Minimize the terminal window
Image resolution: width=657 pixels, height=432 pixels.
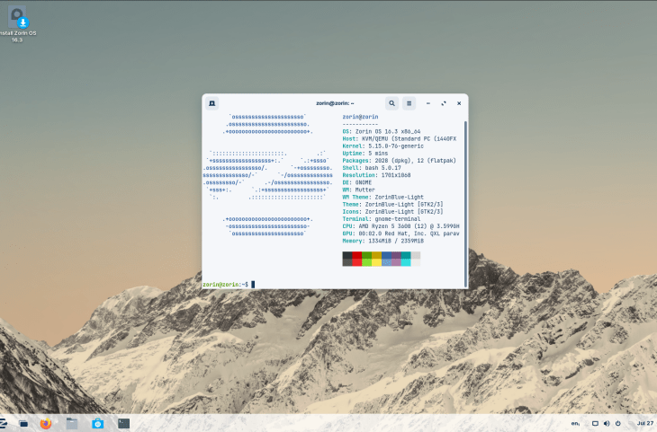point(428,103)
